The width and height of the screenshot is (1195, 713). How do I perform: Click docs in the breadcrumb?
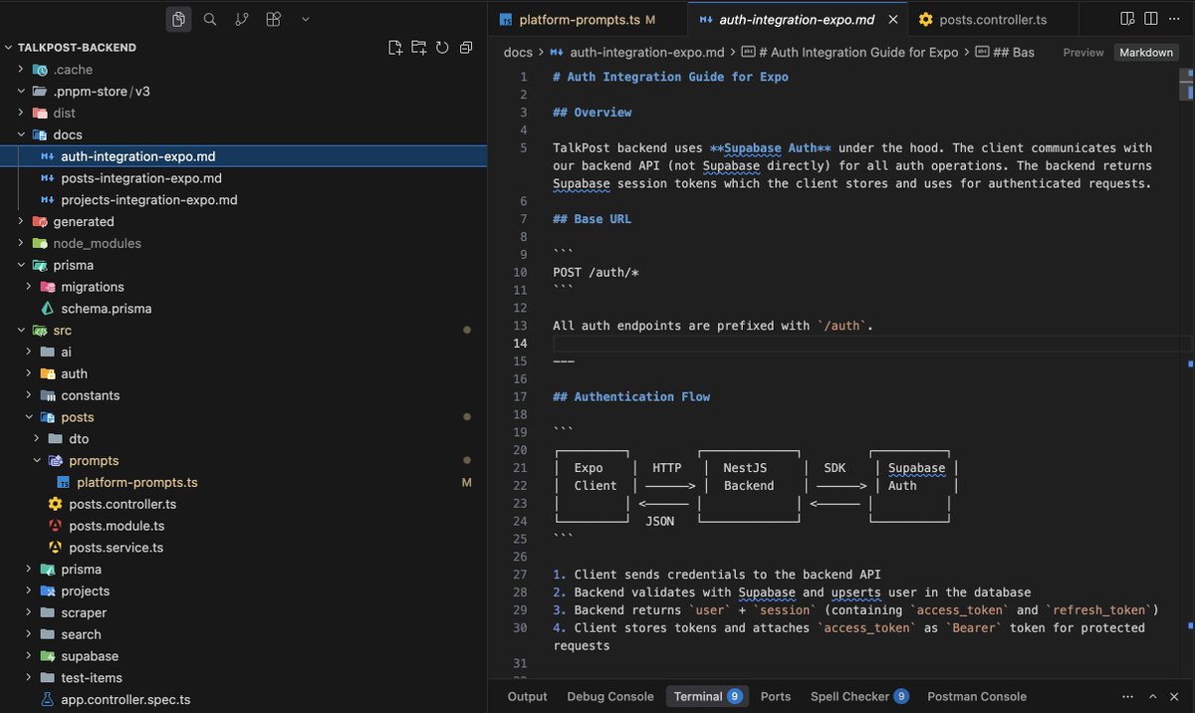[517, 52]
